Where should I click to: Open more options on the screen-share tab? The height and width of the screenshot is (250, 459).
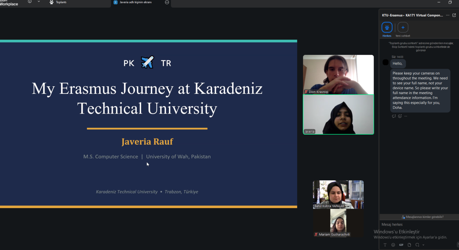[x=167, y=2]
